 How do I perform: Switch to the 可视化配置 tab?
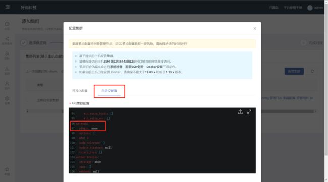[x=80, y=91]
